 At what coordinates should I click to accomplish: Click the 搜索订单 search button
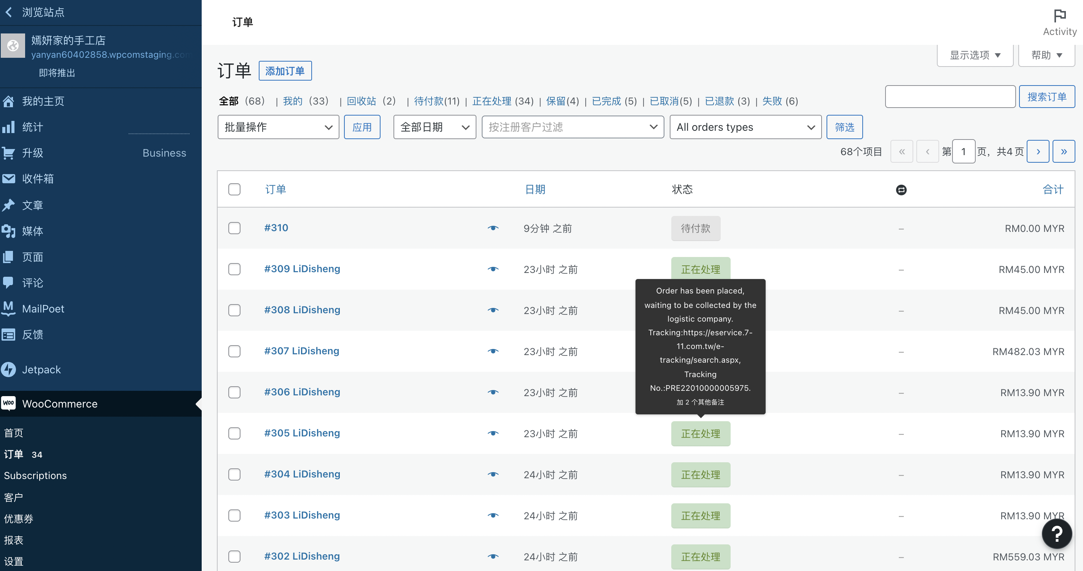tap(1047, 97)
